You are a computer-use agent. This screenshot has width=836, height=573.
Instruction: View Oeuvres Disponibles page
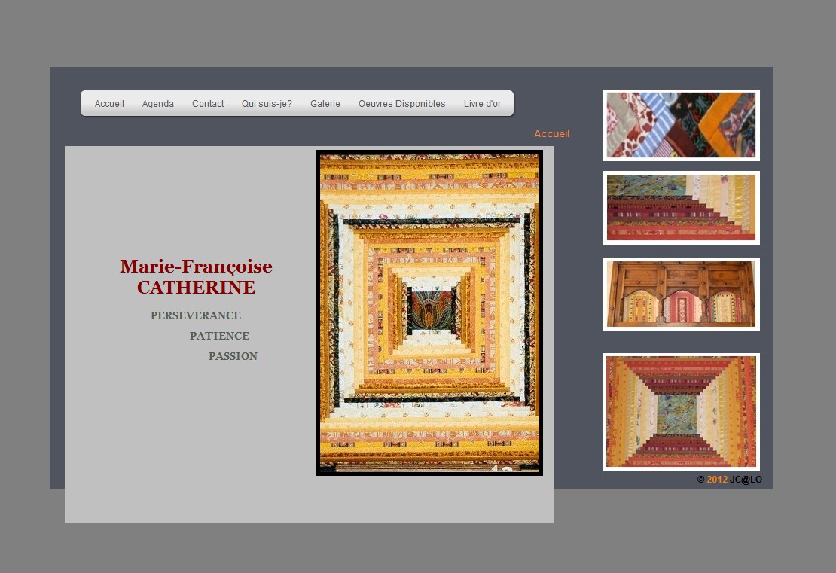point(402,103)
